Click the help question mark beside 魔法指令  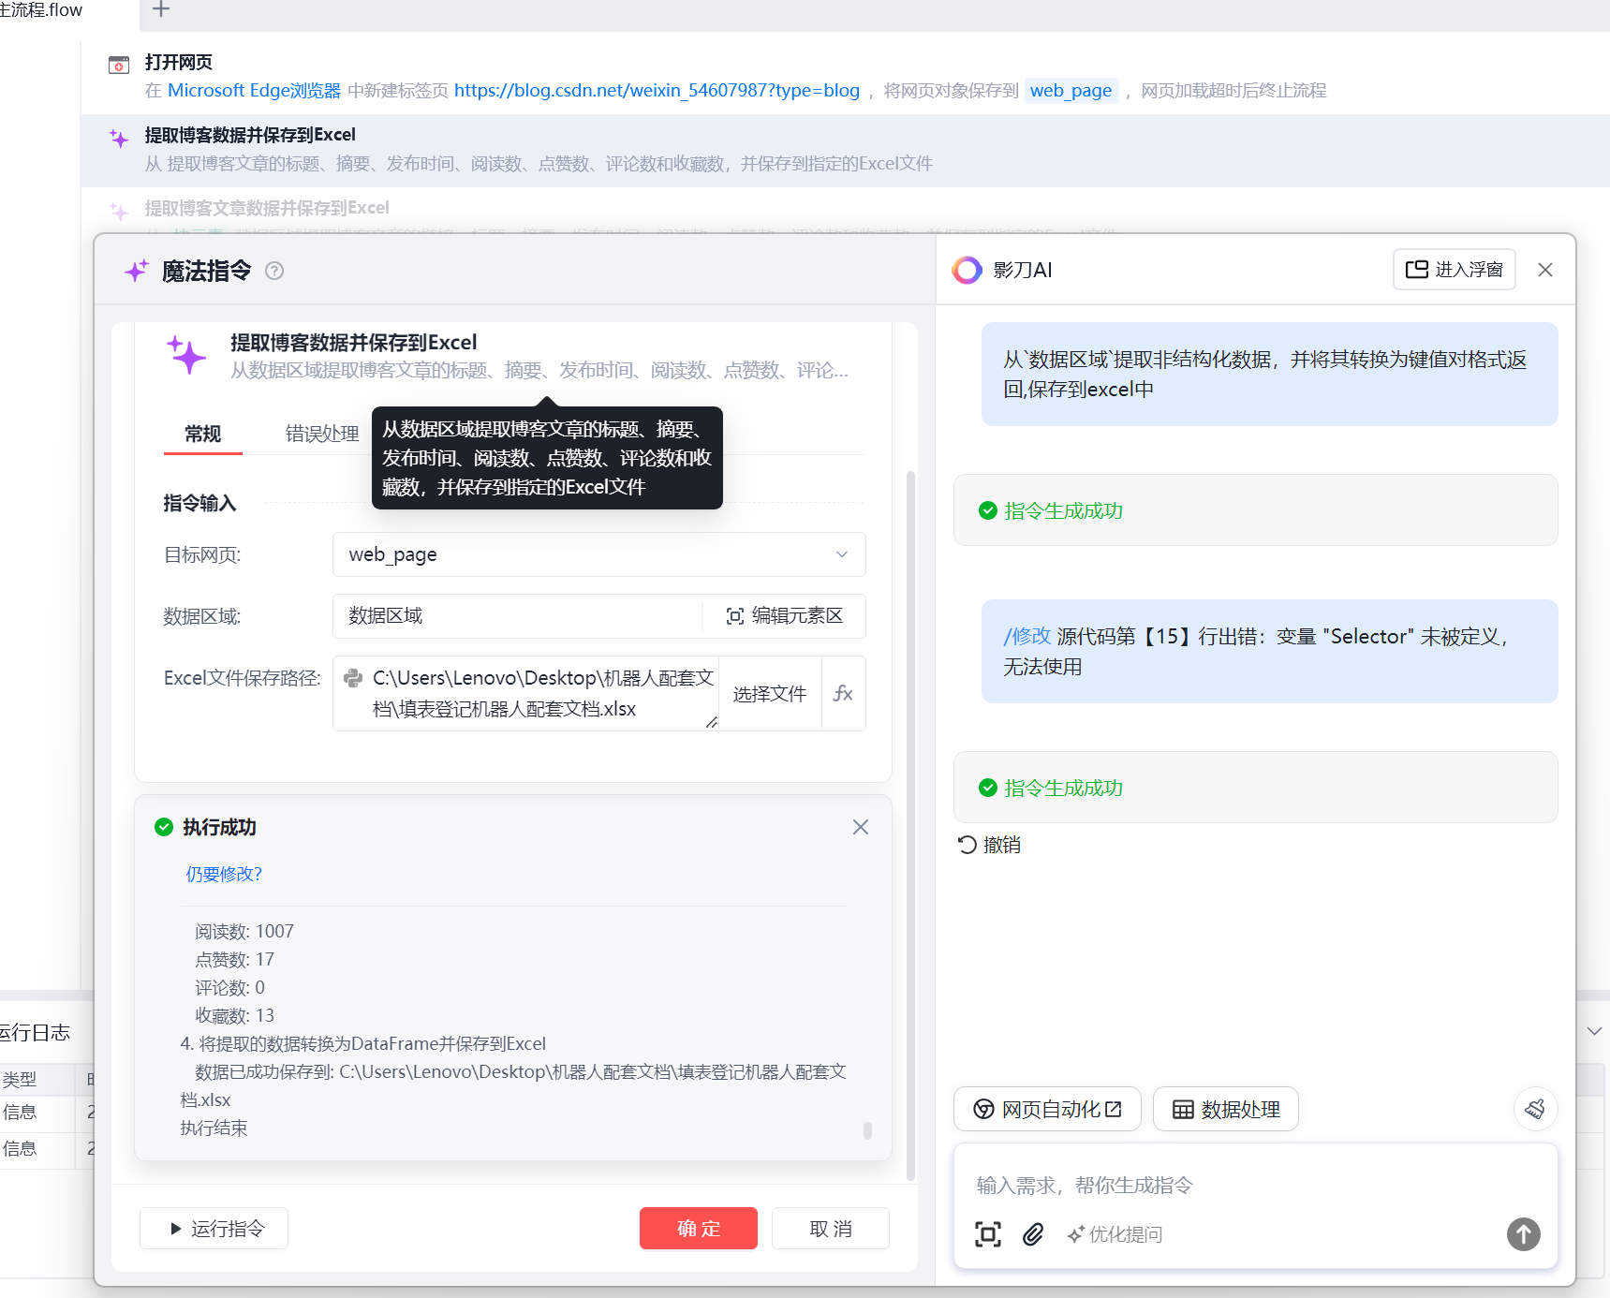pos(274,271)
